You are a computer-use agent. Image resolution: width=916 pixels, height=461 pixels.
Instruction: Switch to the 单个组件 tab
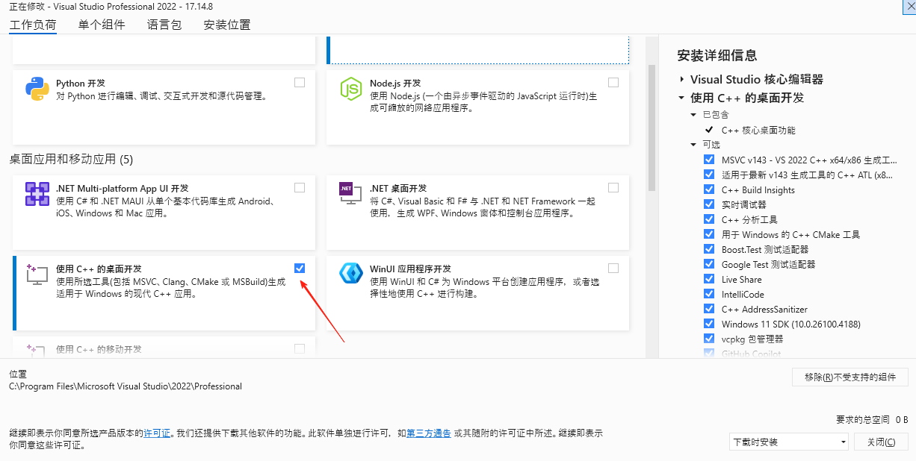coord(102,25)
